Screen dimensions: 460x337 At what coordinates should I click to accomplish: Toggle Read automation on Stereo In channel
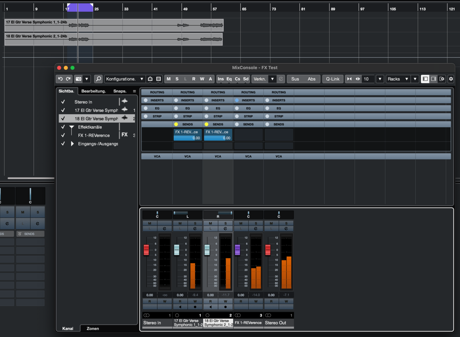pos(149,301)
